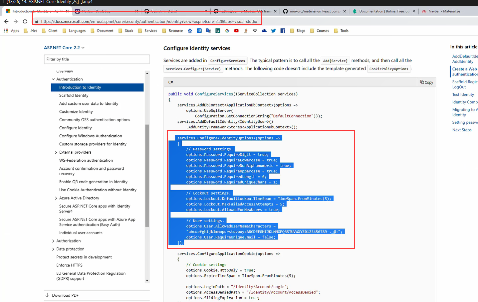The width and height of the screenshot is (478, 302).
Task: Open the Wikipedia bookmark icon
Action: (x=255, y=31)
